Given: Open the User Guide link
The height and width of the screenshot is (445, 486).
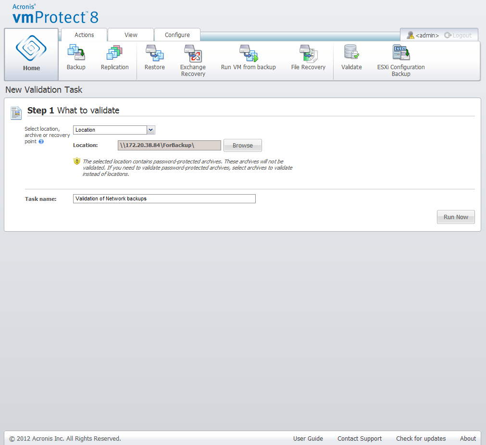Looking at the screenshot, I should point(308,438).
